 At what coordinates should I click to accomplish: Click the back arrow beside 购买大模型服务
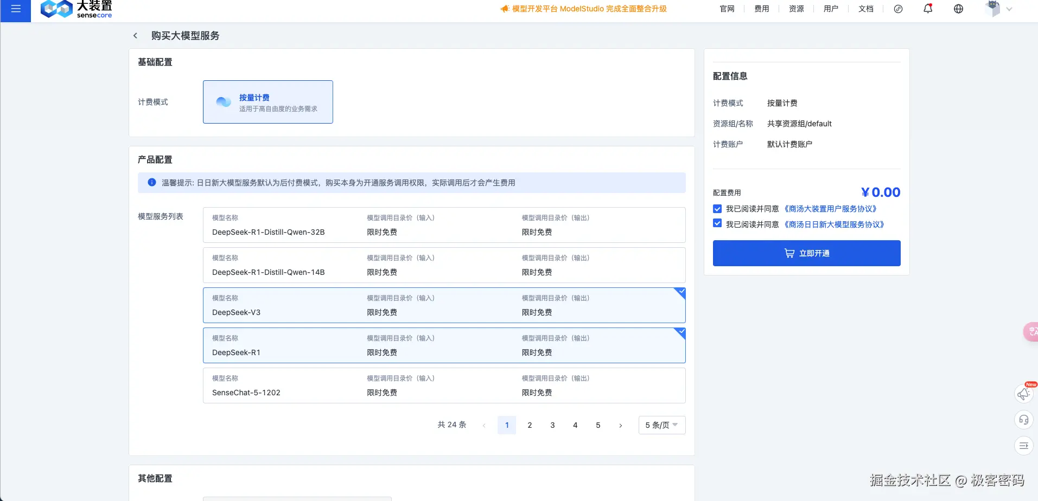(x=135, y=35)
